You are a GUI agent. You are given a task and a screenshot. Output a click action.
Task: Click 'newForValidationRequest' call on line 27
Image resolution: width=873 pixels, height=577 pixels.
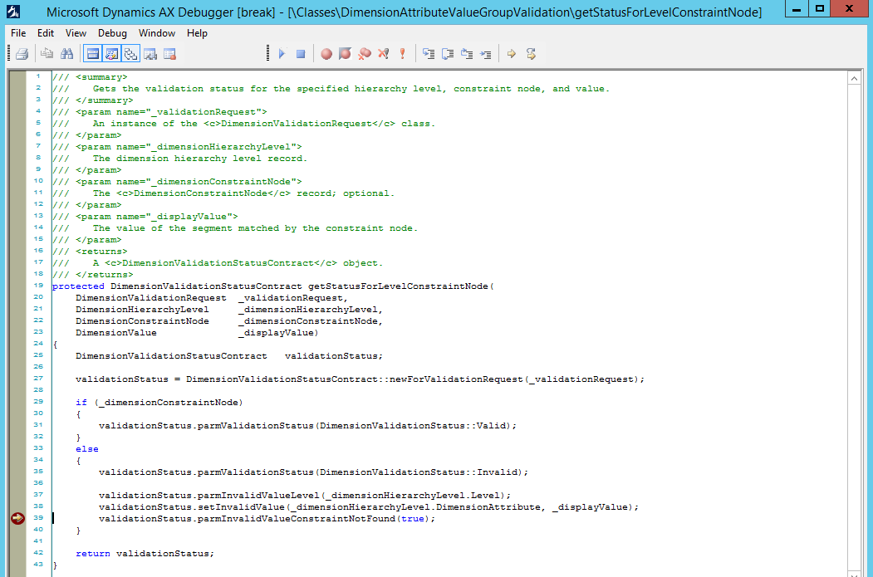coord(456,379)
